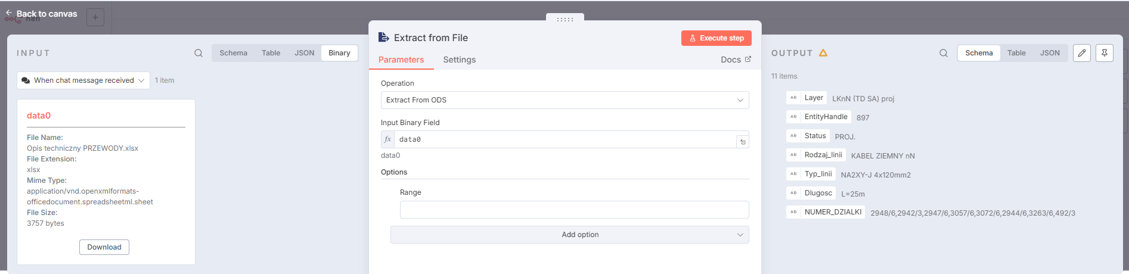Search the input panel data

coord(198,53)
